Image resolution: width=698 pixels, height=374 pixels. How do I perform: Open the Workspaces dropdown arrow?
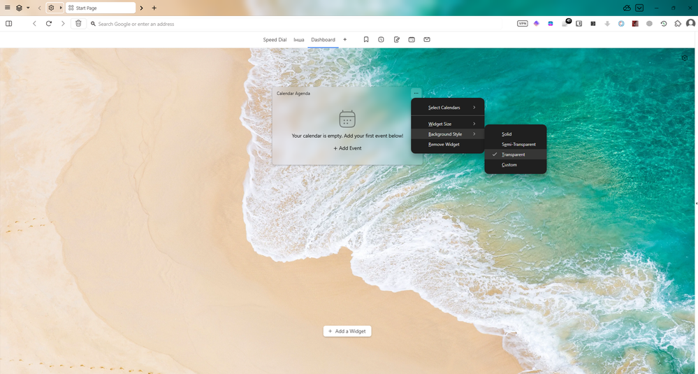coord(28,8)
